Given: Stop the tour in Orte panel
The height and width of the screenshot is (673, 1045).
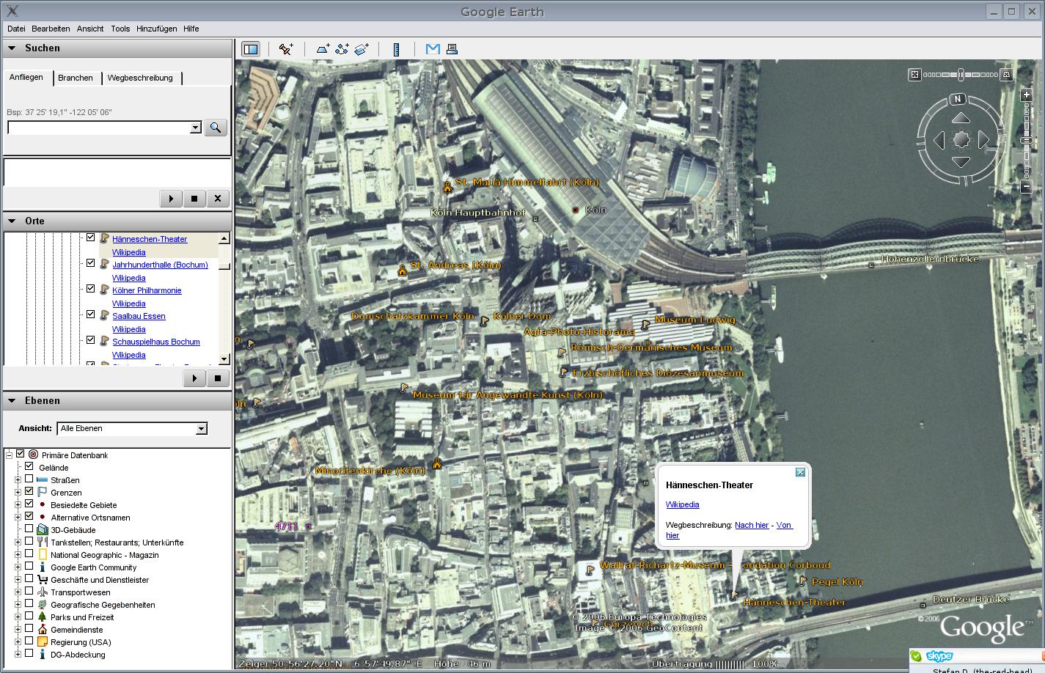Looking at the screenshot, I should click(x=218, y=378).
